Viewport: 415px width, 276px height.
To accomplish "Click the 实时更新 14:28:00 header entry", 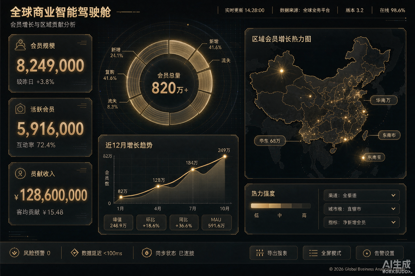I will 245,10.
